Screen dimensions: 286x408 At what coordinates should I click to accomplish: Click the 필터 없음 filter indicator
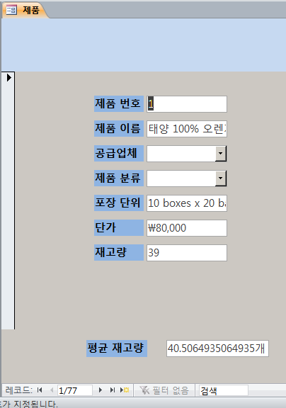164,390
